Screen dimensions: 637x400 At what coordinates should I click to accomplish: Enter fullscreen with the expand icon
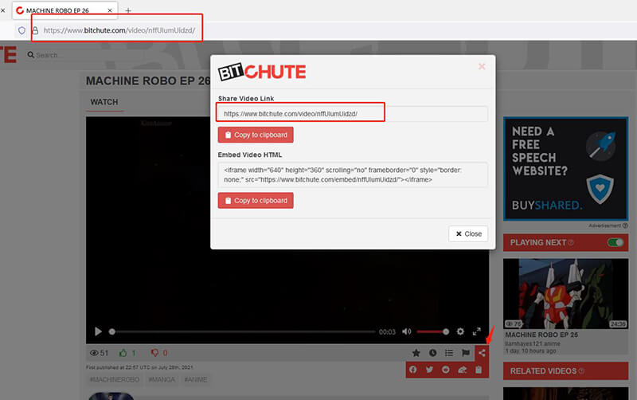tap(477, 331)
